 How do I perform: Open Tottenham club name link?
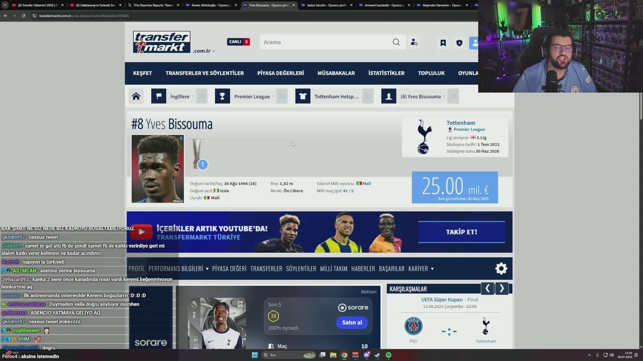[x=461, y=123]
